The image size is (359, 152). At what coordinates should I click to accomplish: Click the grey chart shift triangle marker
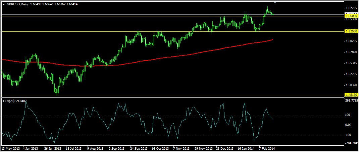coord(275,2)
